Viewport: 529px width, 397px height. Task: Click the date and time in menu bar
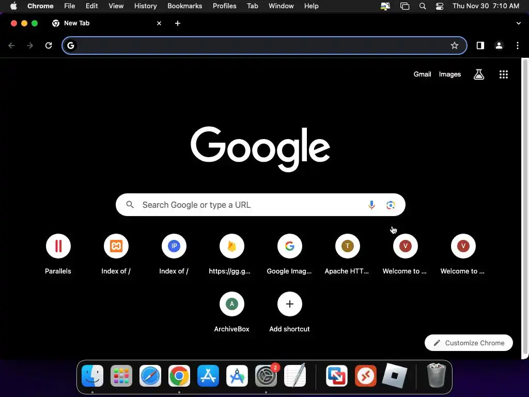486,6
